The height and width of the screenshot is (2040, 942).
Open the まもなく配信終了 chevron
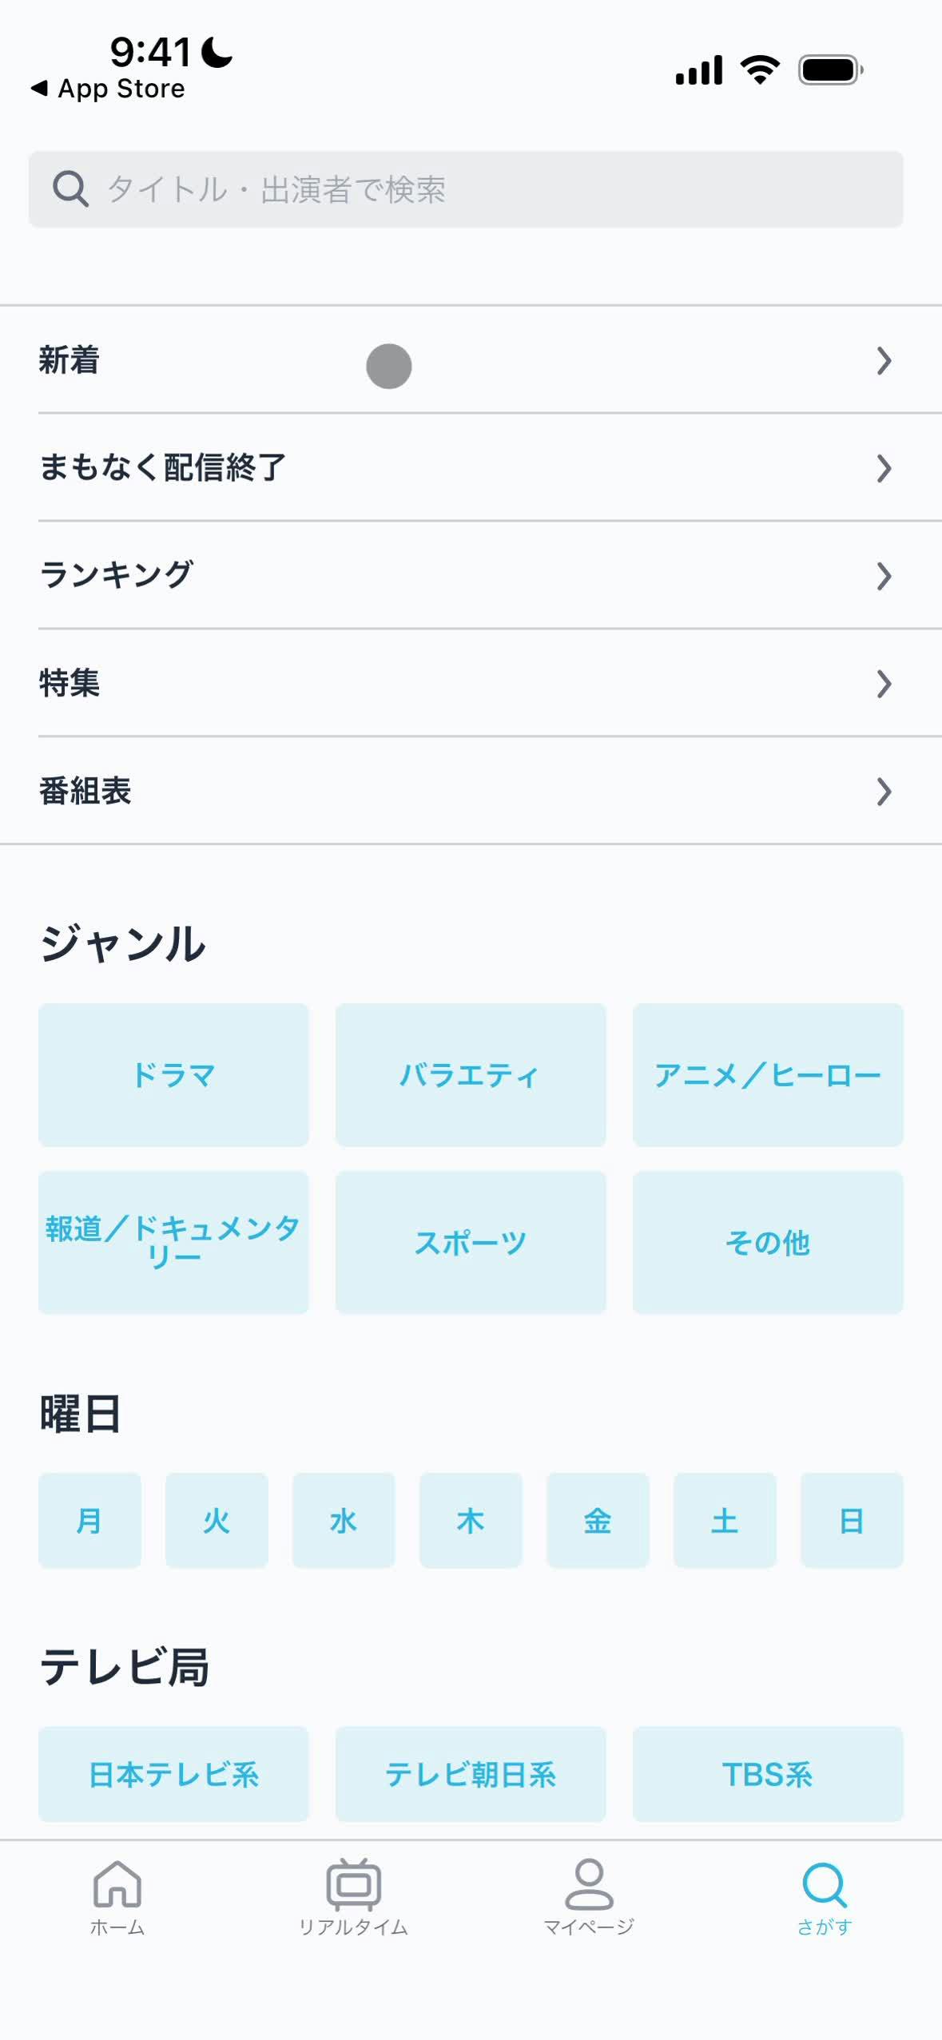click(x=883, y=468)
